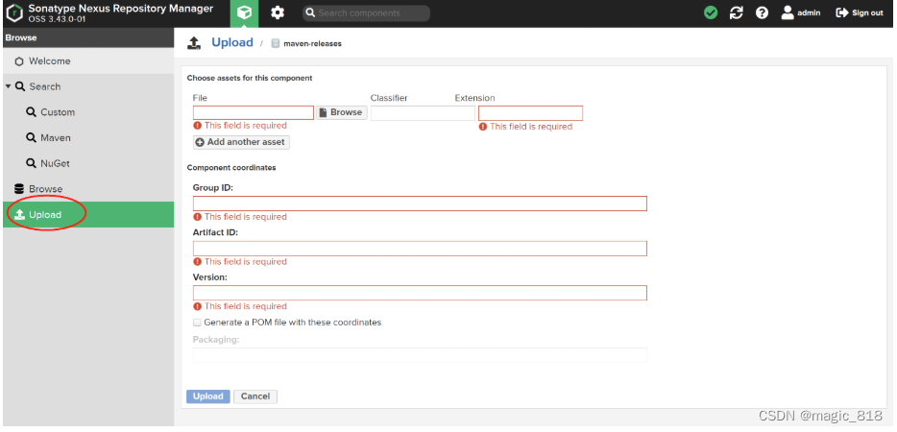Open server administration gear icon
This screenshot has width=897, height=432.
pyautogui.click(x=278, y=13)
